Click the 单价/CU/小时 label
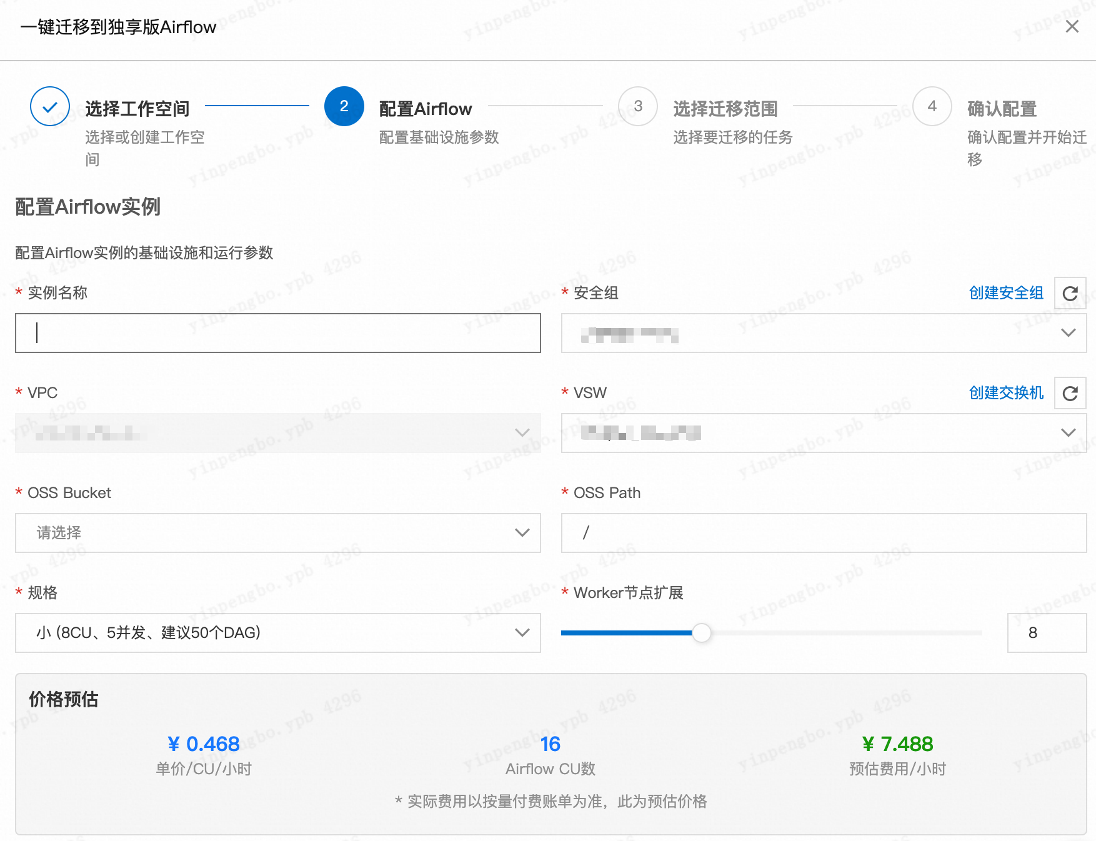Viewport: 1096px width, 841px height. click(x=204, y=769)
